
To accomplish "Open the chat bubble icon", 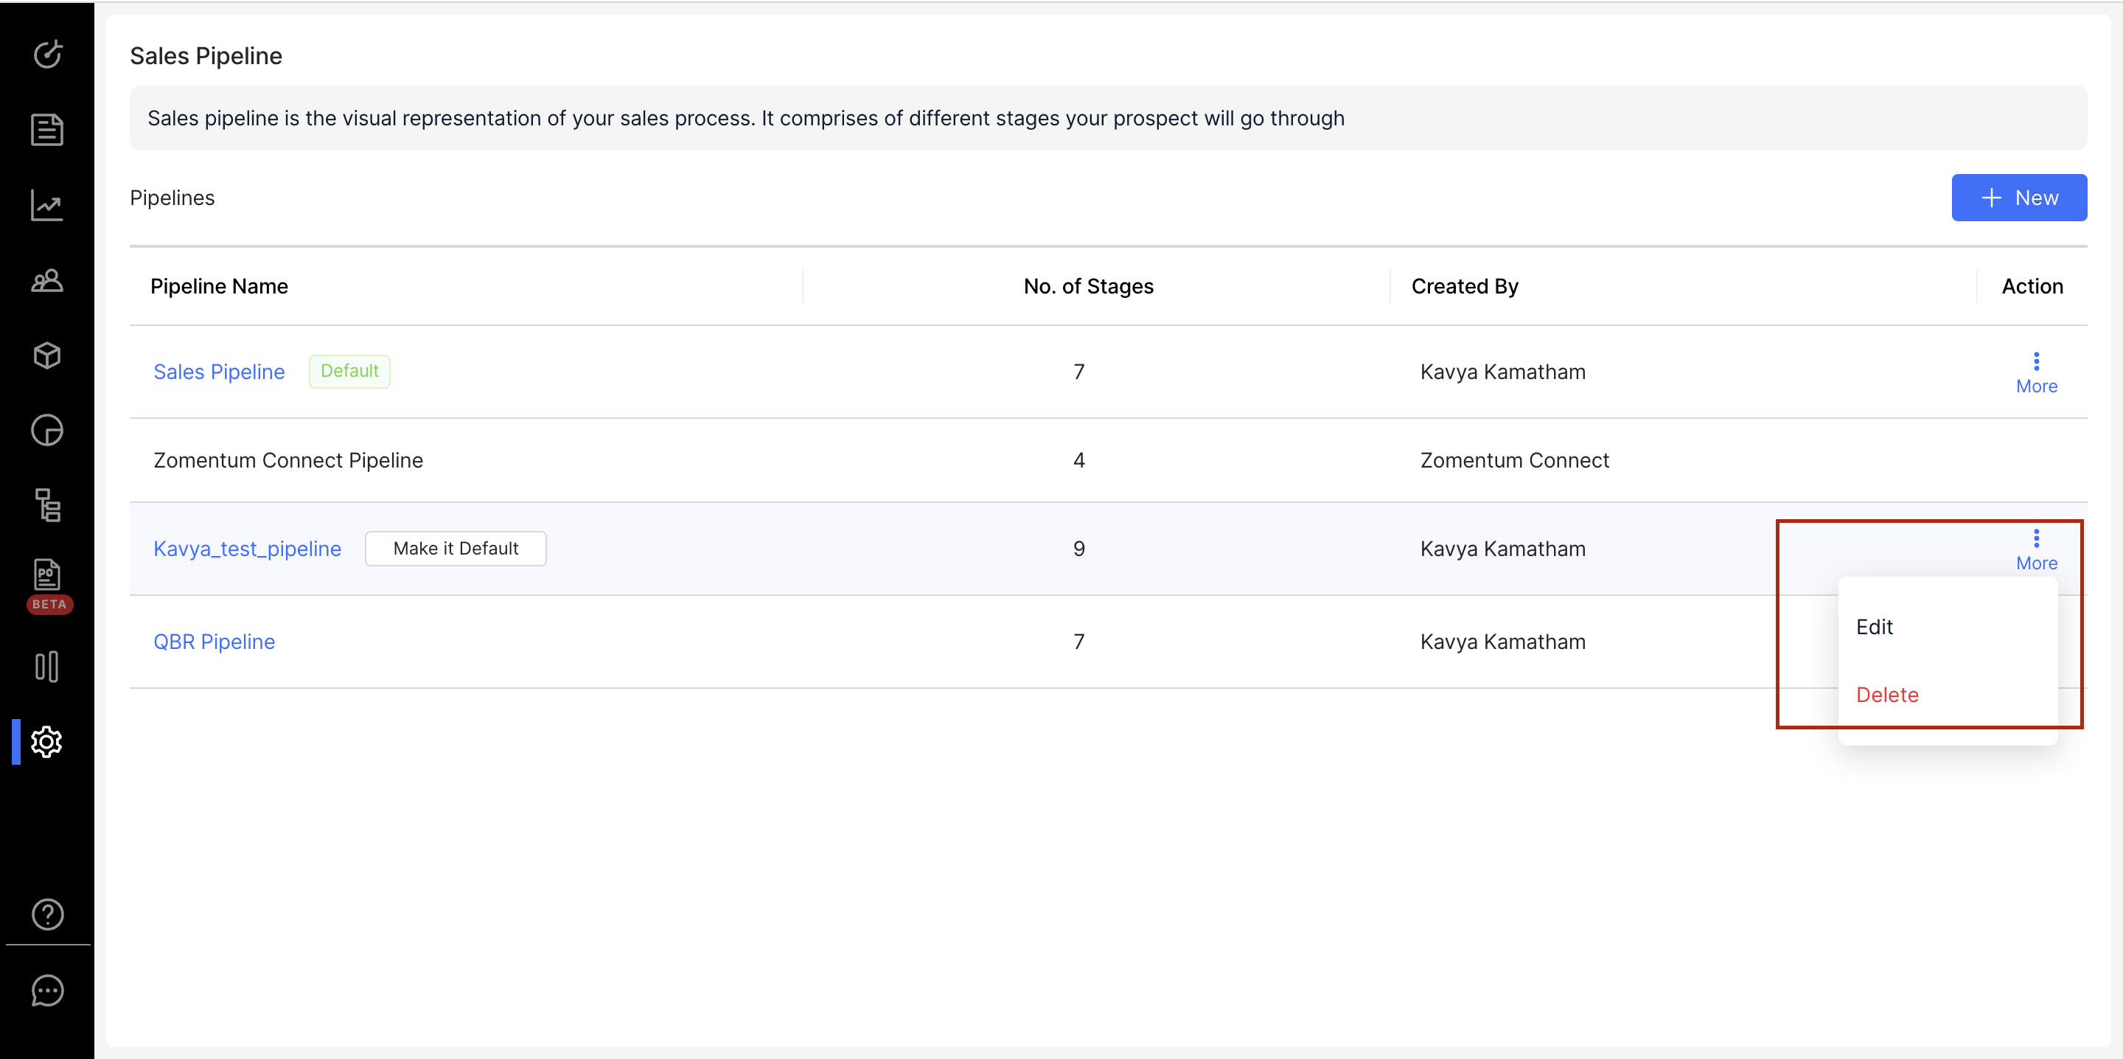I will click(x=47, y=990).
